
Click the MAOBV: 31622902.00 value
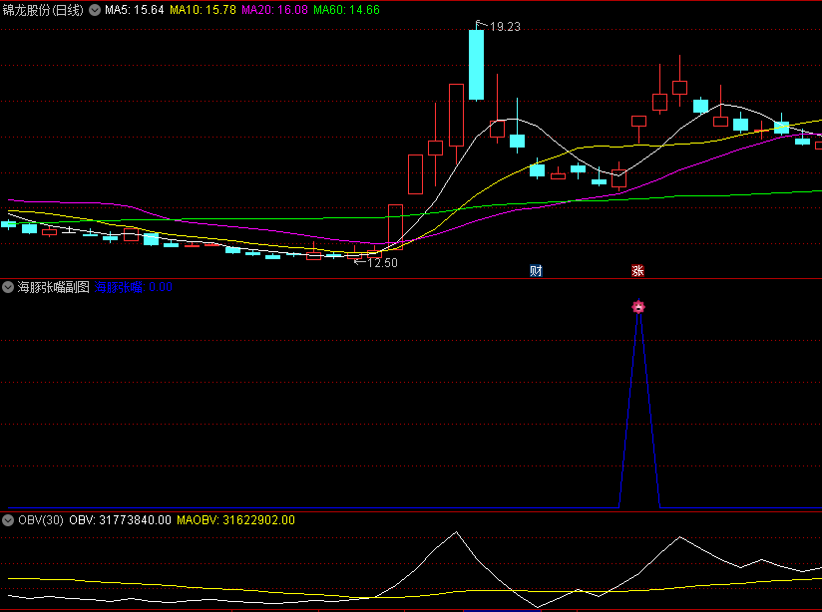[x=235, y=520]
